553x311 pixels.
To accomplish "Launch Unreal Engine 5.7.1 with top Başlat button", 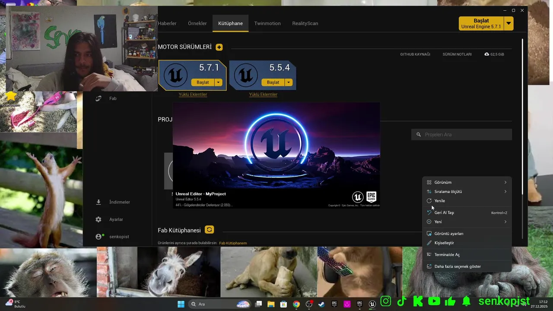I will tap(481, 23).
